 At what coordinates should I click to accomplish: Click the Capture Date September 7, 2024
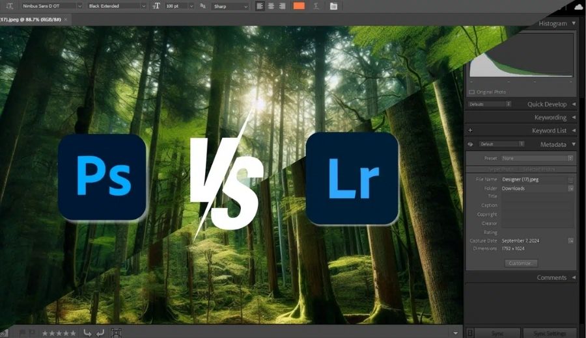click(520, 240)
